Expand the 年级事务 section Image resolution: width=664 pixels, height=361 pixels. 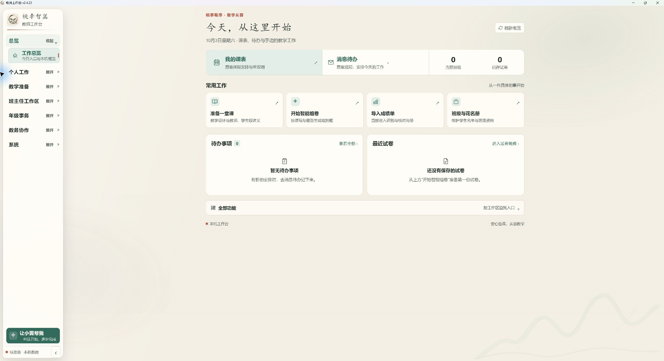point(33,116)
